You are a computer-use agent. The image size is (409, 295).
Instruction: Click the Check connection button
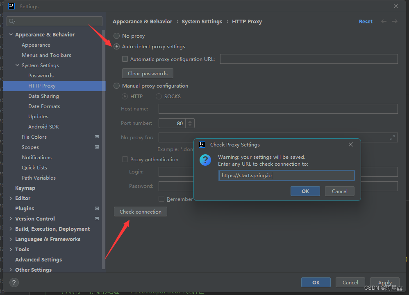140,212
